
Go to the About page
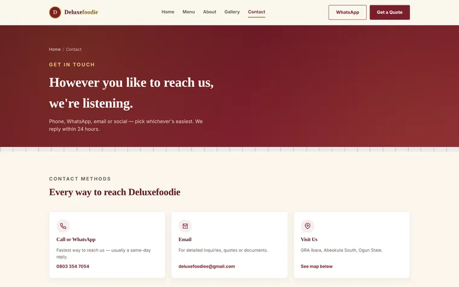(x=210, y=12)
